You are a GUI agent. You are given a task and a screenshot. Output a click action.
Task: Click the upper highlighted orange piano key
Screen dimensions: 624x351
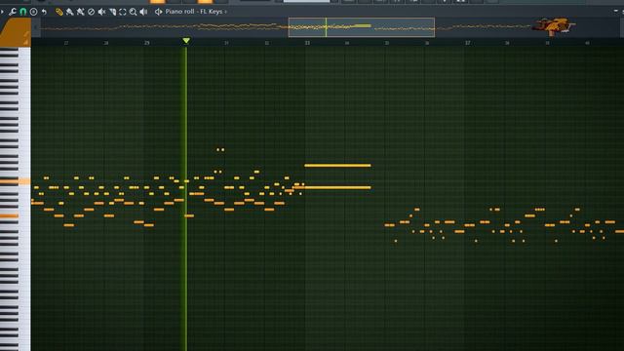point(16,181)
